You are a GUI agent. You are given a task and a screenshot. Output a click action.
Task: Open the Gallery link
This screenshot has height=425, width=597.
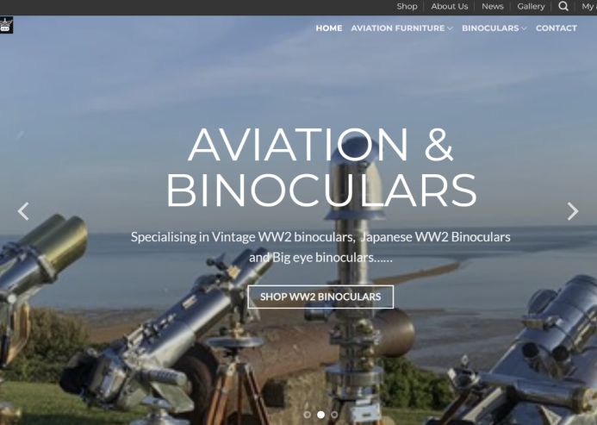click(531, 7)
